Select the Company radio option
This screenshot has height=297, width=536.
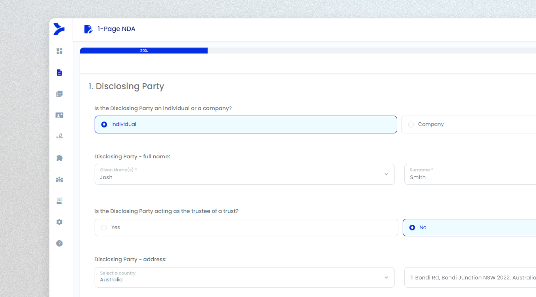pyautogui.click(x=411, y=124)
